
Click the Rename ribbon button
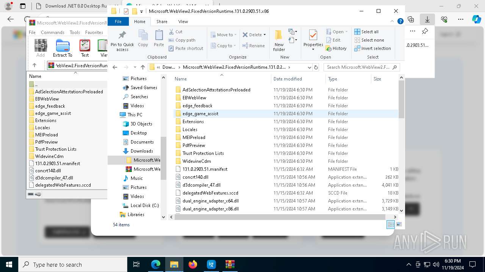tap(253, 46)
